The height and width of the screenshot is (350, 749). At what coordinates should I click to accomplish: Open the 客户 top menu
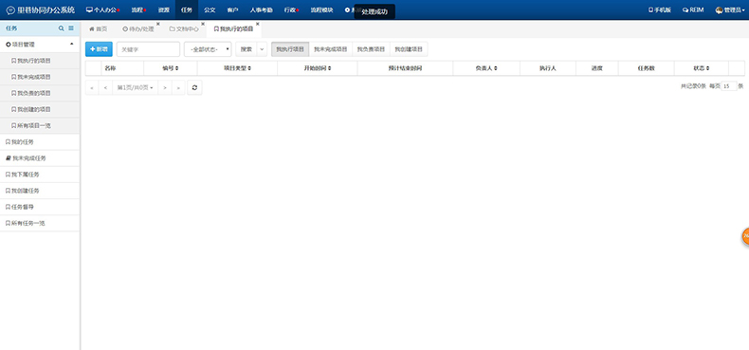pyautogui.click(x=232, y=10)
